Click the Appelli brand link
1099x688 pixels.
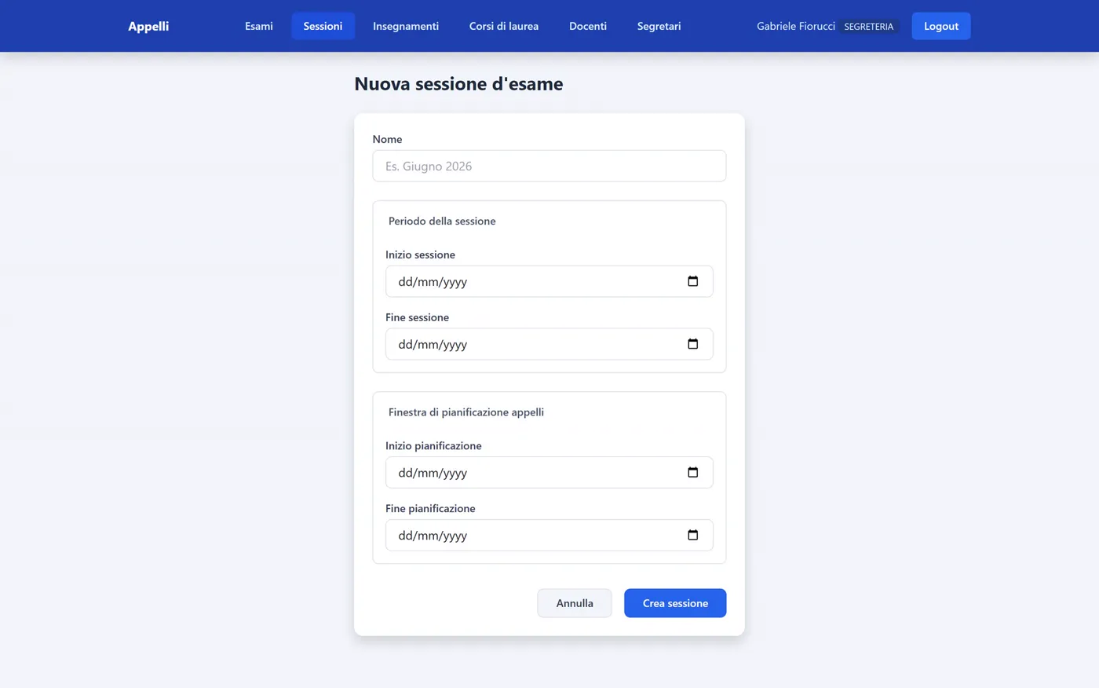148,26
